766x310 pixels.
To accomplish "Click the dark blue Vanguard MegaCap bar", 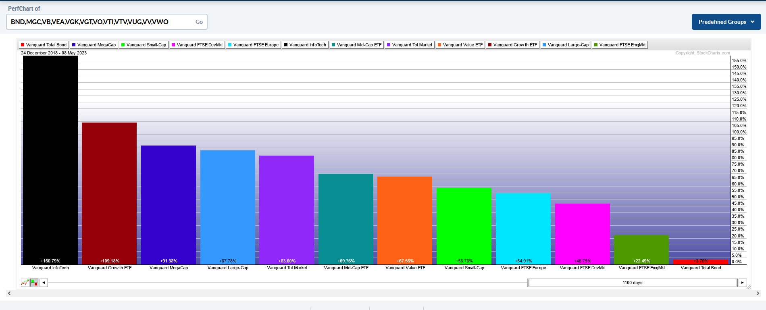I will (169, 205).
